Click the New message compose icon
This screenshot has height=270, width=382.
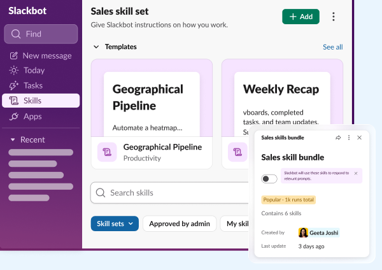tap(13, 55)
